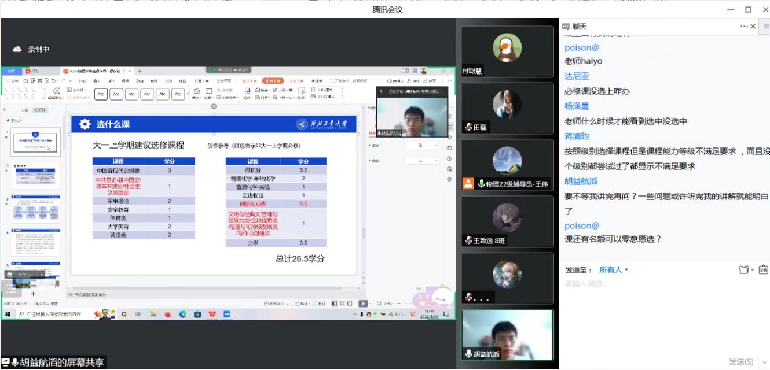770x370 pixels.
Task: Expand the 发送(S) send options arrow
Action: [x=765, y=362]
